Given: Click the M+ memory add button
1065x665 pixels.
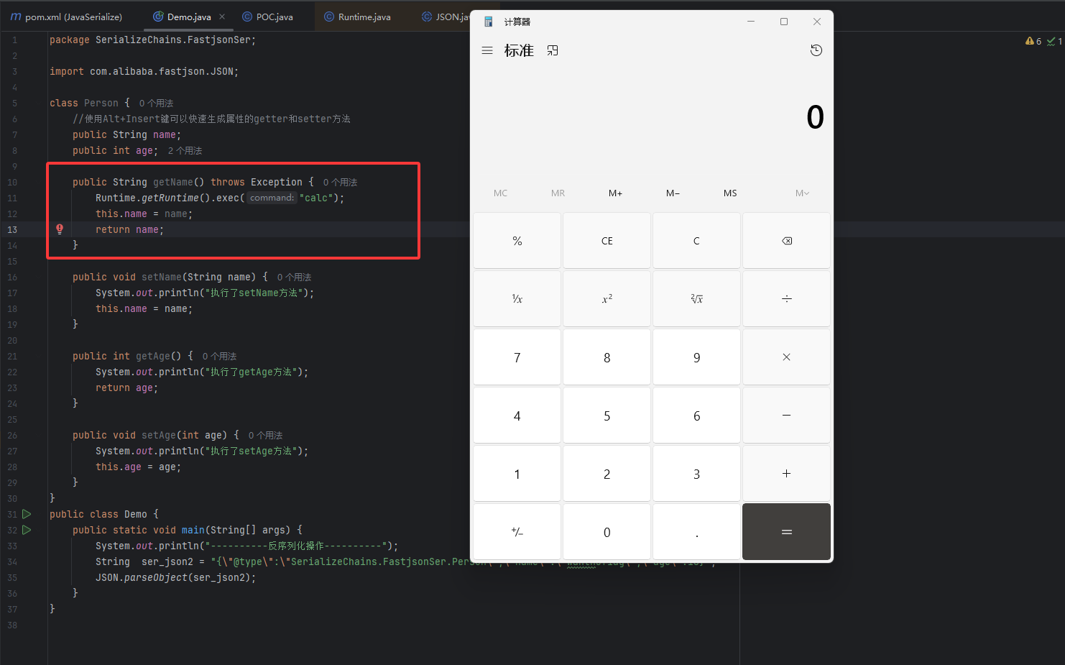Looking at the screenshot, I should 615,193.
